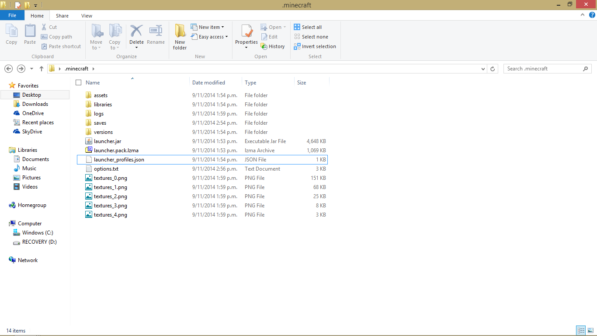Click the Downloads link in the sidebar
Screen dimensions: 597x336
tap(35, 104)
